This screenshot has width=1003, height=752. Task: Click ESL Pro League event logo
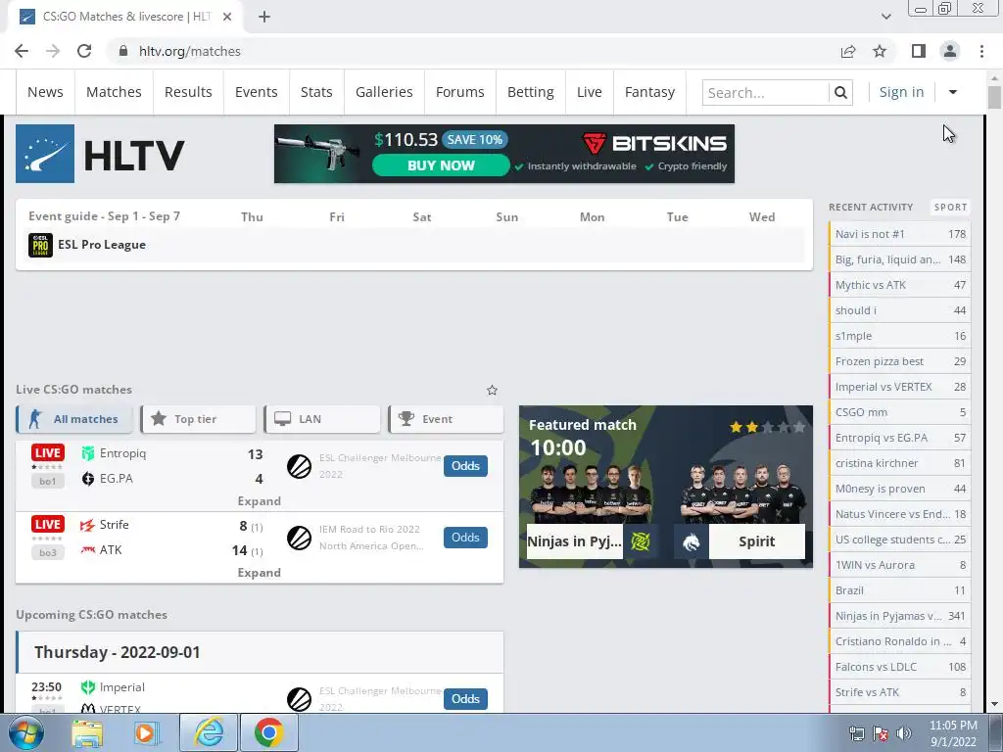click(x=40, y=245)
